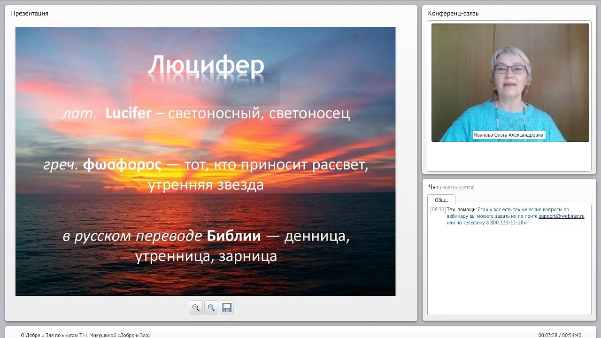
Task: Select the Тех. помощь chat sender name
Action: (x=461, y=209)
